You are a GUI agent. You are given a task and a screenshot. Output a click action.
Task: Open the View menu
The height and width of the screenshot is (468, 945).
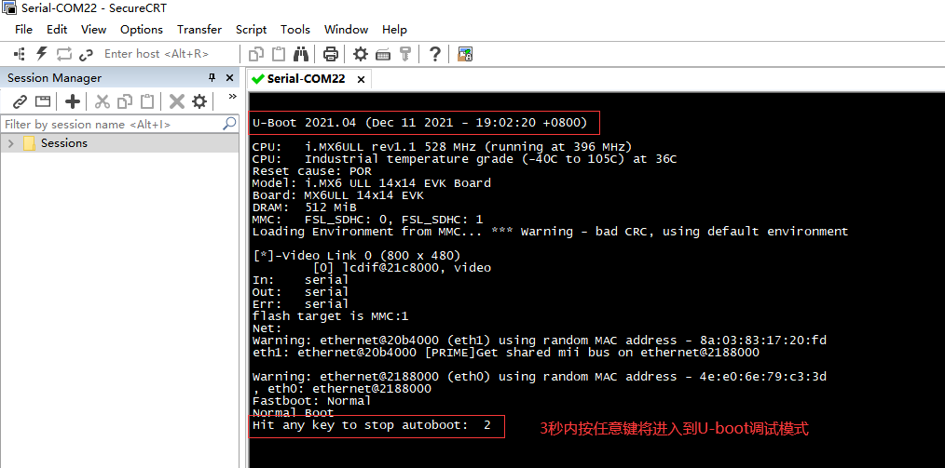(93, 30)
